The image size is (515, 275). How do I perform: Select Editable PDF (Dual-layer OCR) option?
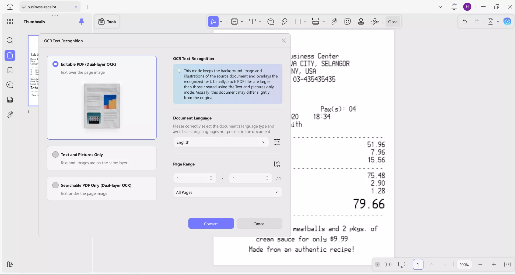tap(55, 64)
